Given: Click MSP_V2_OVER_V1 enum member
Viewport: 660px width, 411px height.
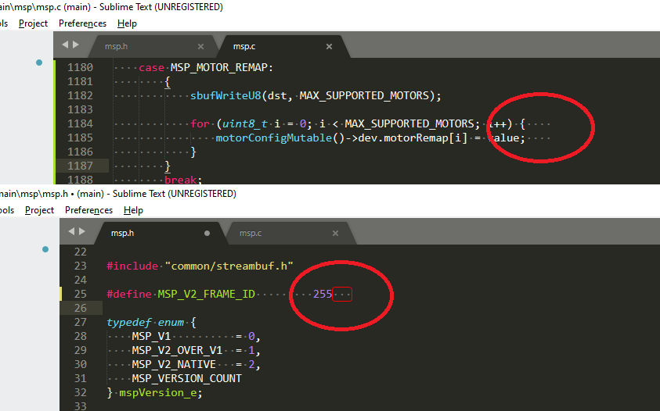Looking at the screenshot, I should [177, 351].
